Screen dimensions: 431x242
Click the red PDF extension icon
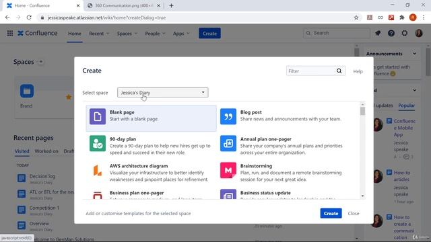pos(391,17)
